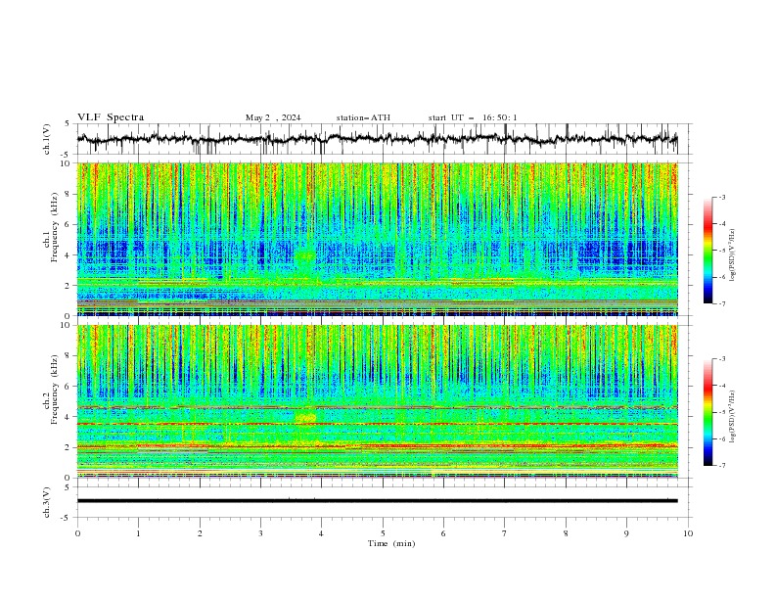Click the ch.1 'log(PSD)(V²/Hz)' colorbar label
The height and width of the screenshot is (599, 775).
pyautogui.click(x=733, y=255)
